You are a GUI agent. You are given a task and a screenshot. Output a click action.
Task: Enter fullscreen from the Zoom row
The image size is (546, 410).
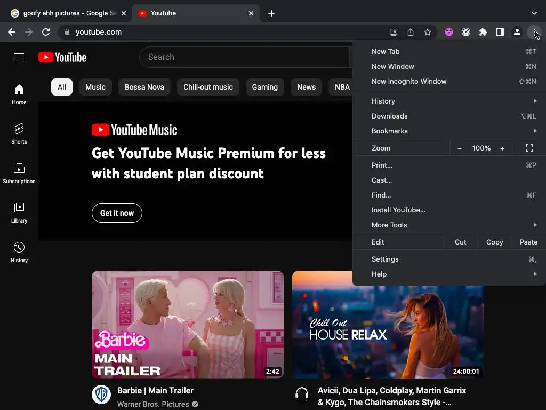tap(529, 148)
